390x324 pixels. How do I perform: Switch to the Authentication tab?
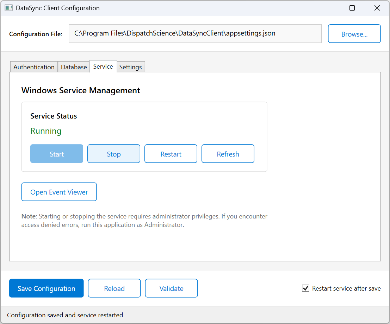click(33, 67)
